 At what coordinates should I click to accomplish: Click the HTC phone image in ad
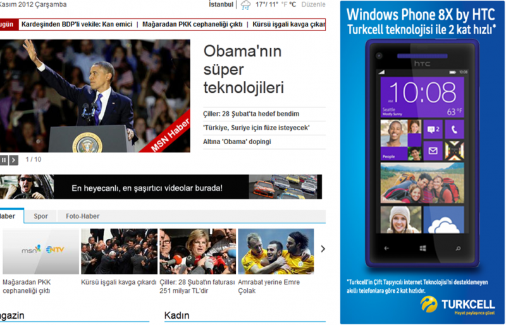pyautogui.click(x=423, y=153)
